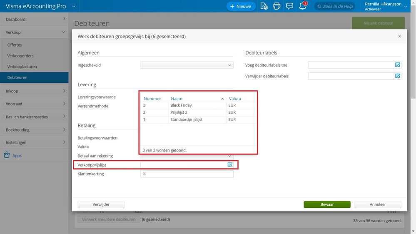Click the printer icon in header
The image size is (416, 234).
tap(277, 6)
